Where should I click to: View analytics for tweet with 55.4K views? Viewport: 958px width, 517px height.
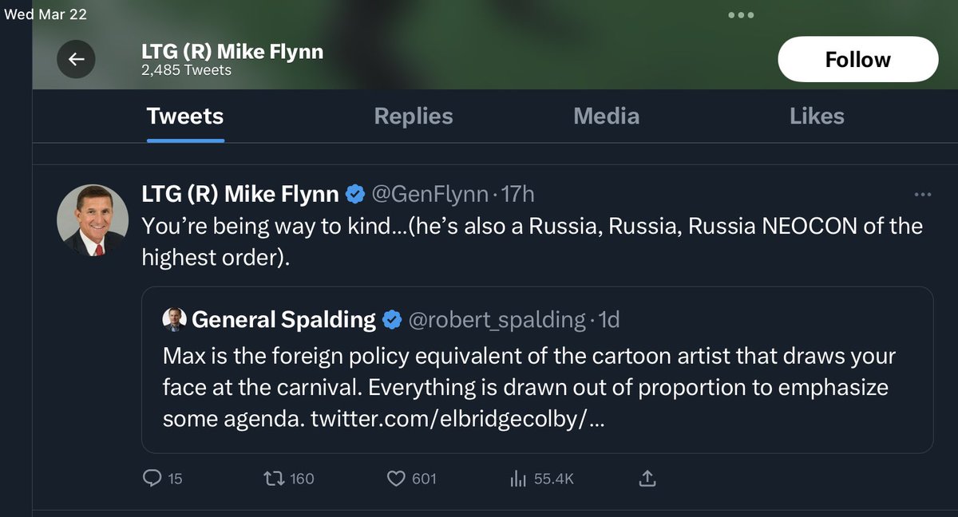pyautogui.click(x=518, y=479)
